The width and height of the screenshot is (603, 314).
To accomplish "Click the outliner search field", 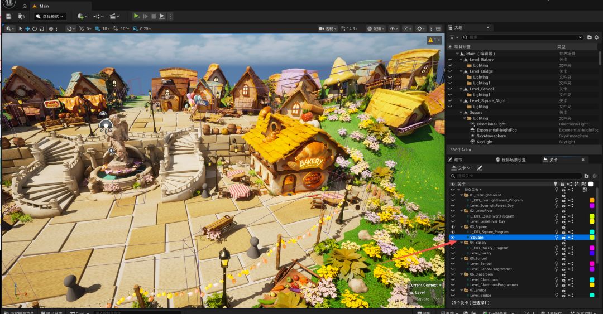I will [522, 37].
